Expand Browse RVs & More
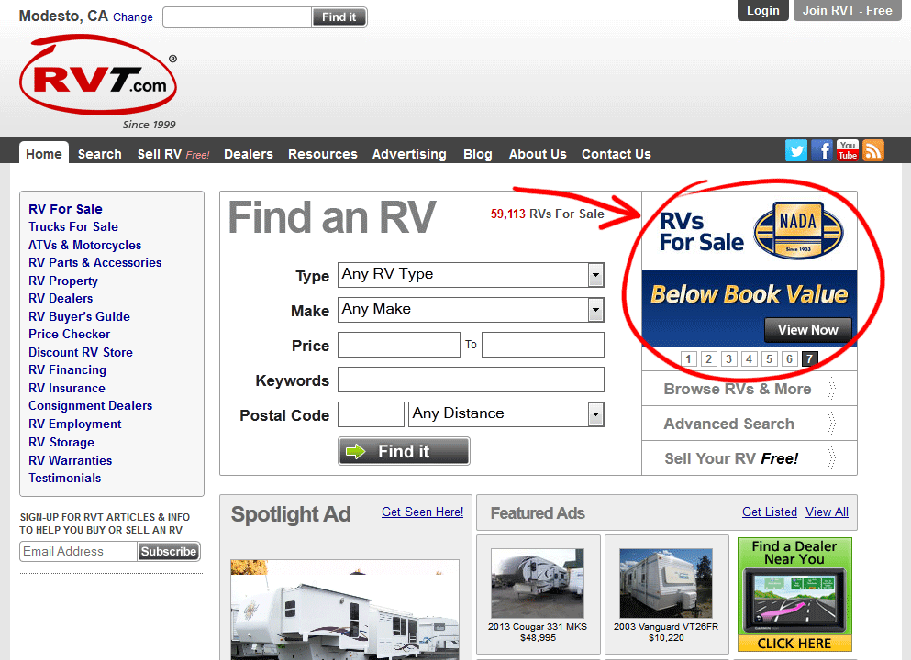The width and height of the screenshot is (911, 660). (x=750, y=389)
